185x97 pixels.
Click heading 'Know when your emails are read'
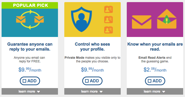(155, 47)
